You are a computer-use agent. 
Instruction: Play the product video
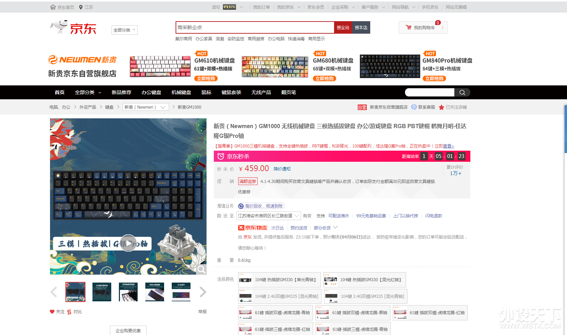[x=128, y=243]
